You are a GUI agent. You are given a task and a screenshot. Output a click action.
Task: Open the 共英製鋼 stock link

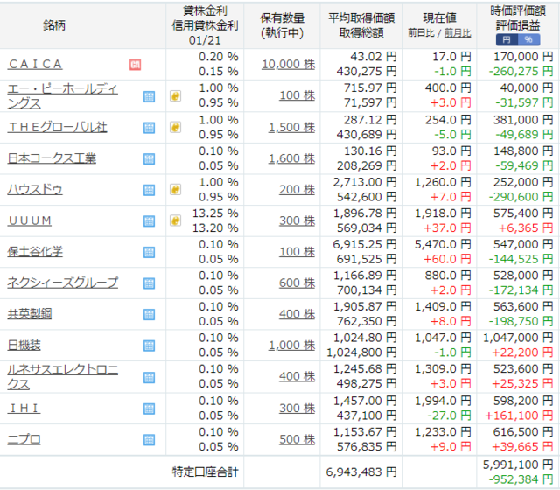tap(30, 314)
